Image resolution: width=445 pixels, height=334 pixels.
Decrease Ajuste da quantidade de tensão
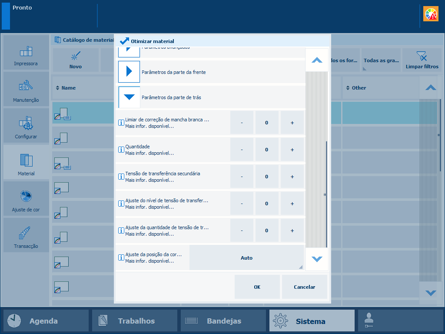tap(242, 230)
